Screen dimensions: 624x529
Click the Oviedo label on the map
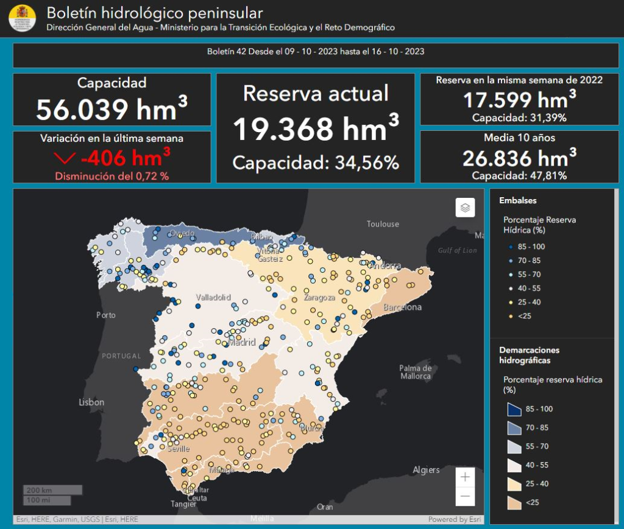(182, 233)
